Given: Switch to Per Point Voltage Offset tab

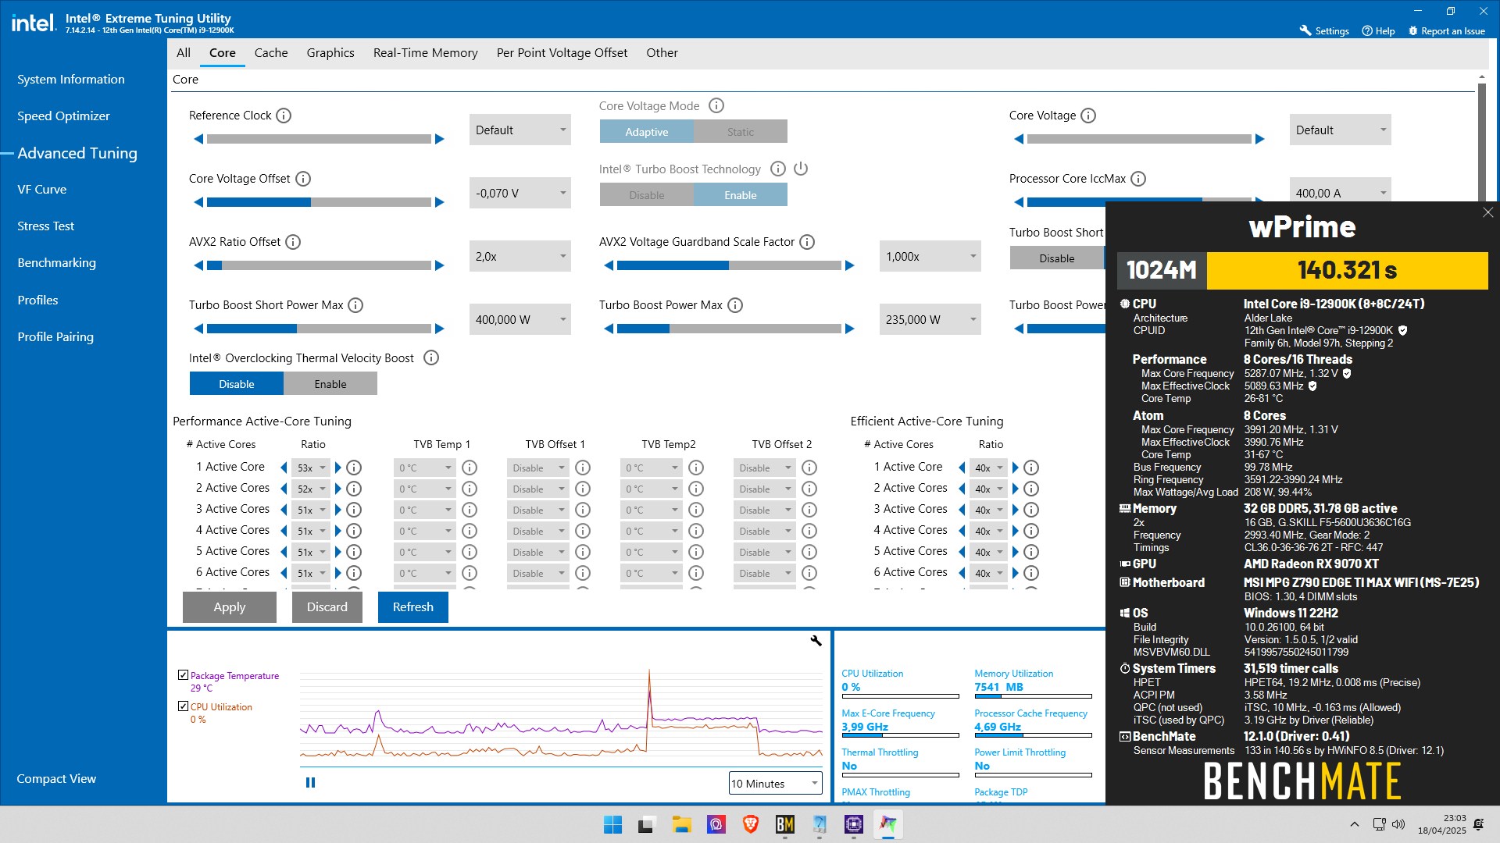Looking at the screenshot, I should 562,52.
